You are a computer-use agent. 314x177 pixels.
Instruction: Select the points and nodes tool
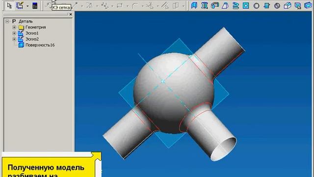[105, 5]
